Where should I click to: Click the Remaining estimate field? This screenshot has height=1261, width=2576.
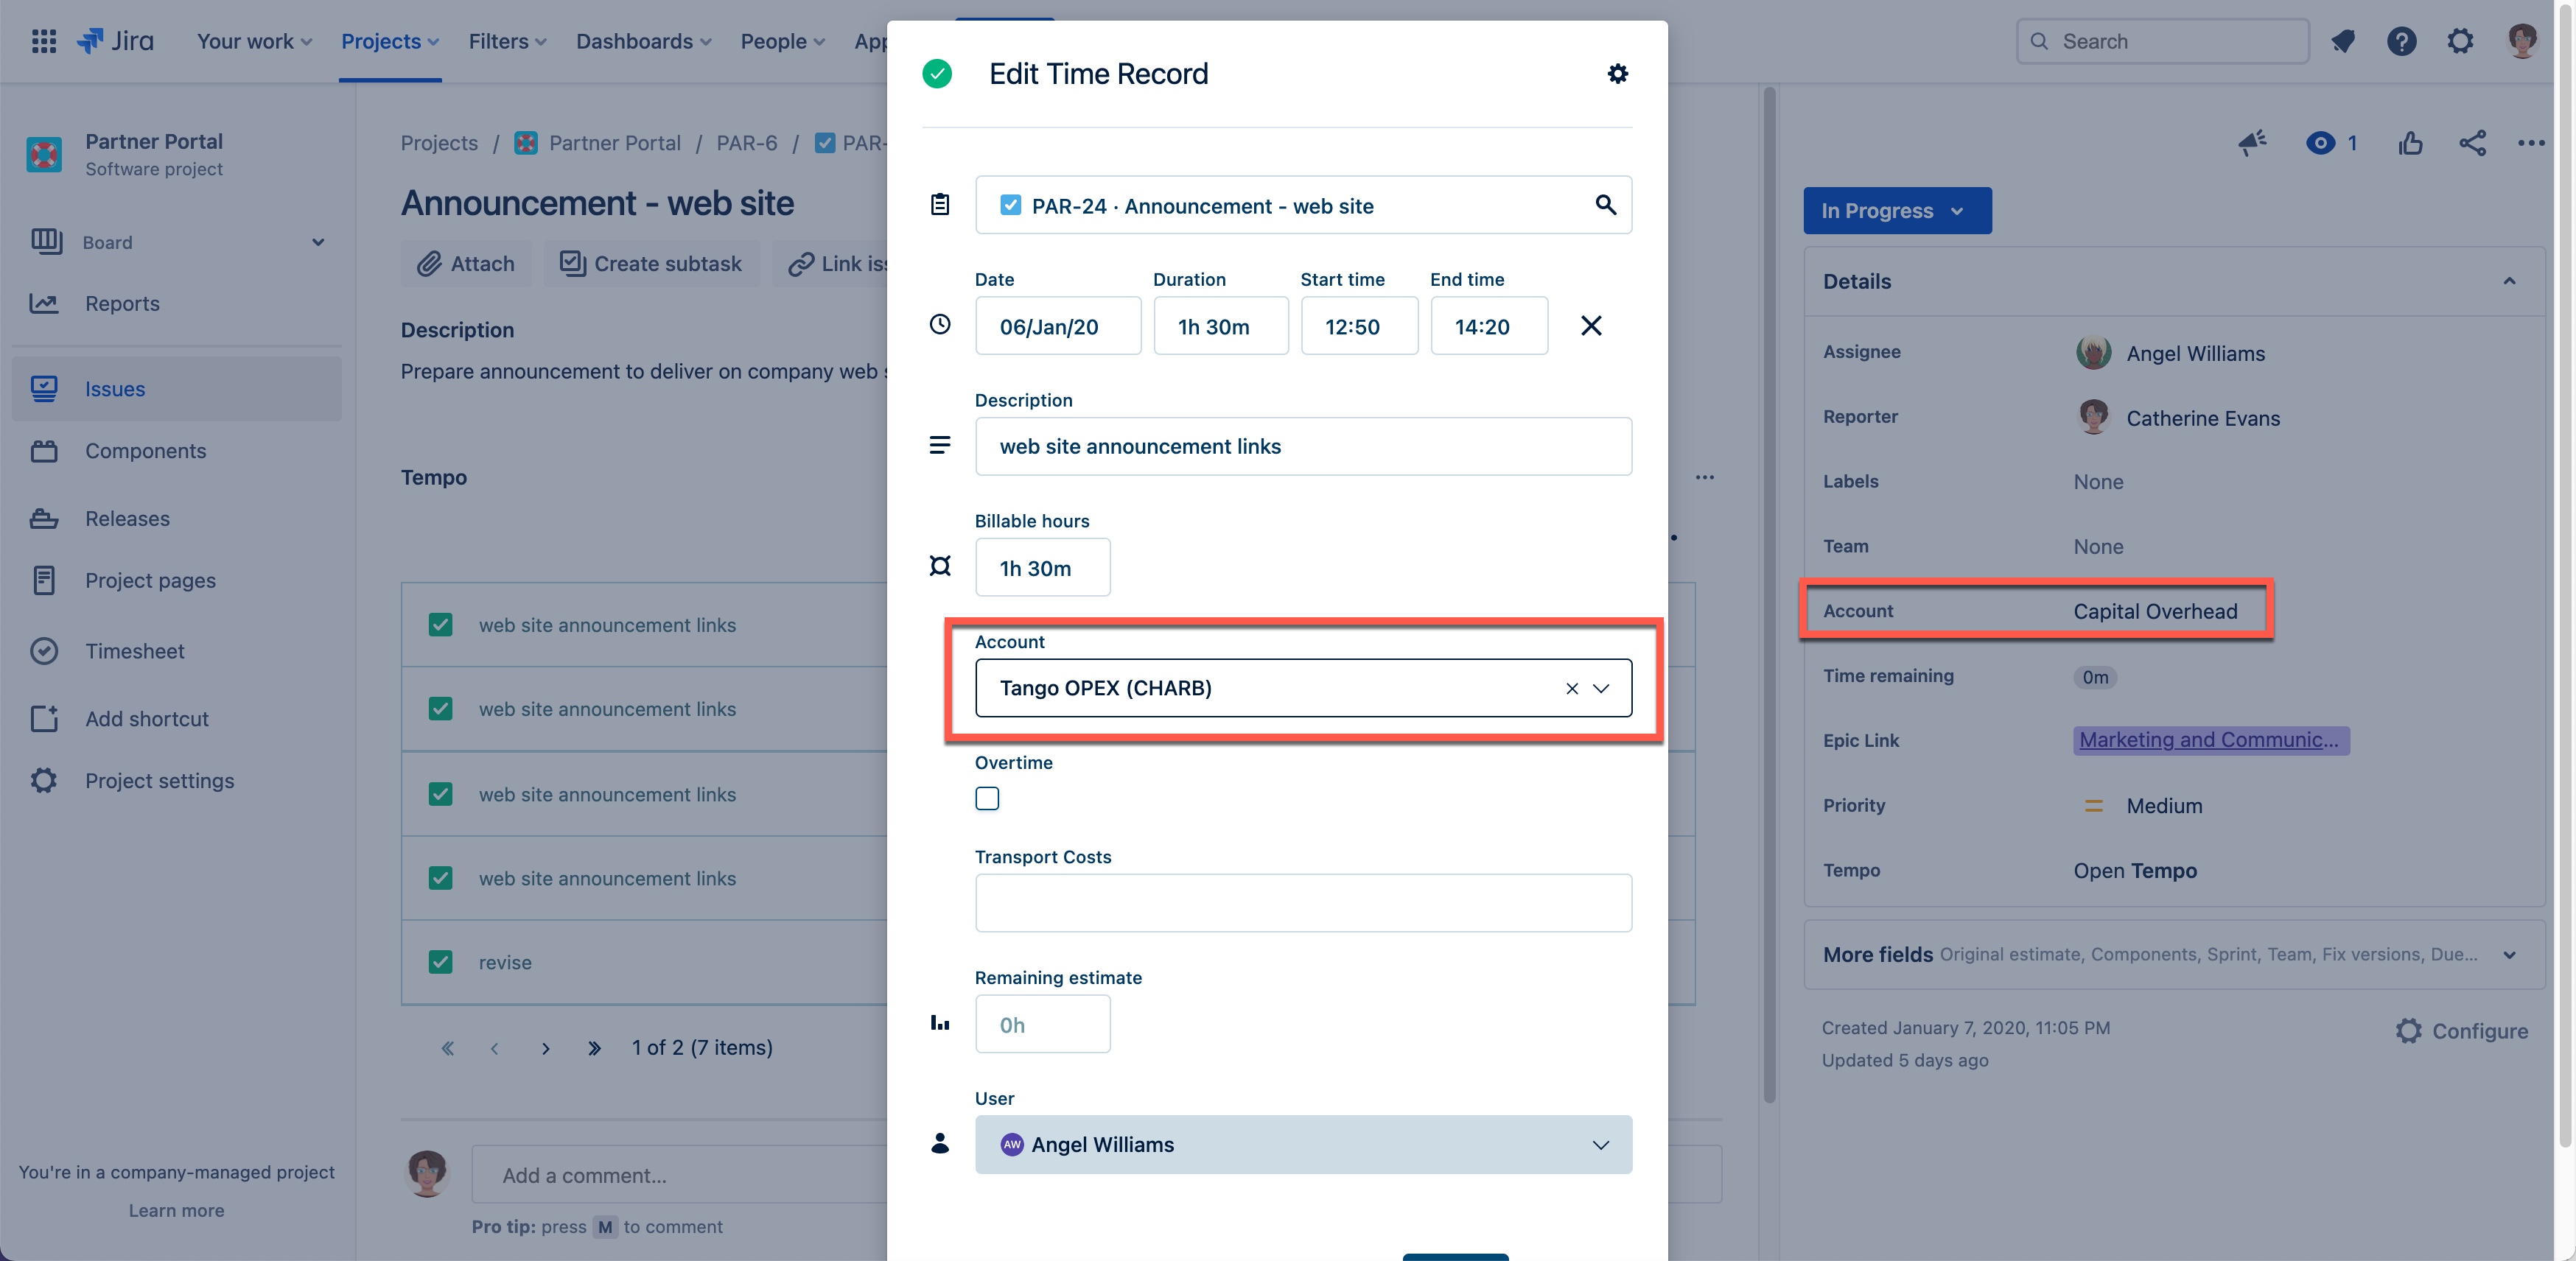(x=1043, y=1024)
